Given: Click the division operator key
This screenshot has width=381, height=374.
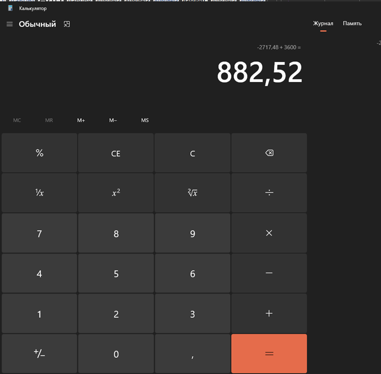Looking at the screenshot, I should point(269,193).
